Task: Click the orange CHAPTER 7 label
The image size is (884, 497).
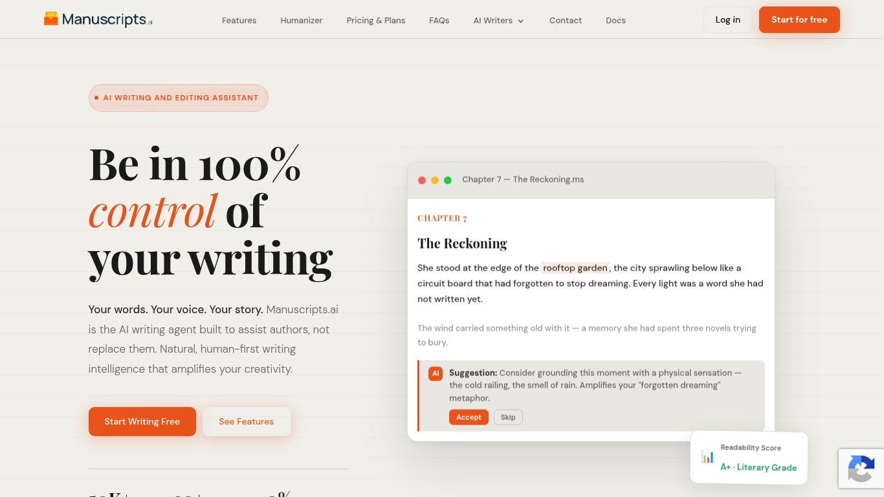Action: point(443,218)
